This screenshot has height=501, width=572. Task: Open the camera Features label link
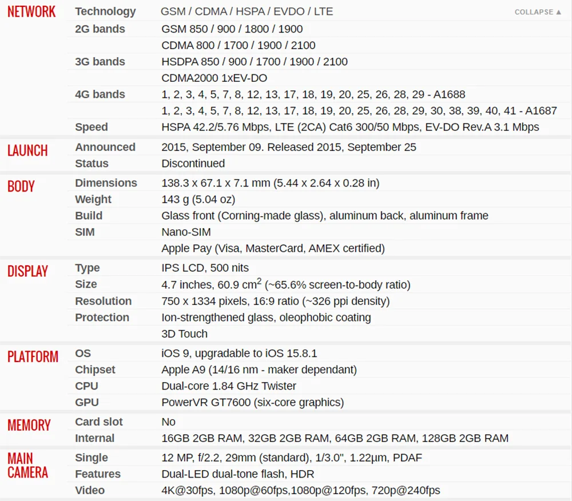(97, 474)
